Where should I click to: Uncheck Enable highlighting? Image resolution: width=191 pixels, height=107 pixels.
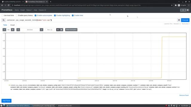pos(55,15)
